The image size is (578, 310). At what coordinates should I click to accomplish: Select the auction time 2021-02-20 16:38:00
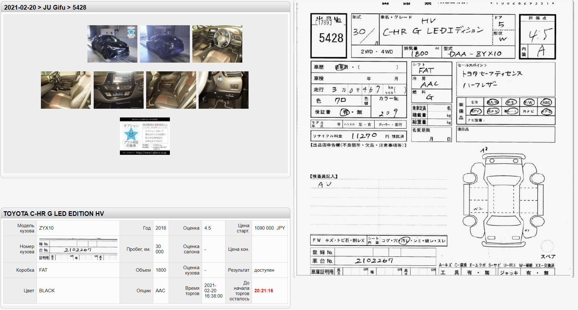(x=214, y=291)
